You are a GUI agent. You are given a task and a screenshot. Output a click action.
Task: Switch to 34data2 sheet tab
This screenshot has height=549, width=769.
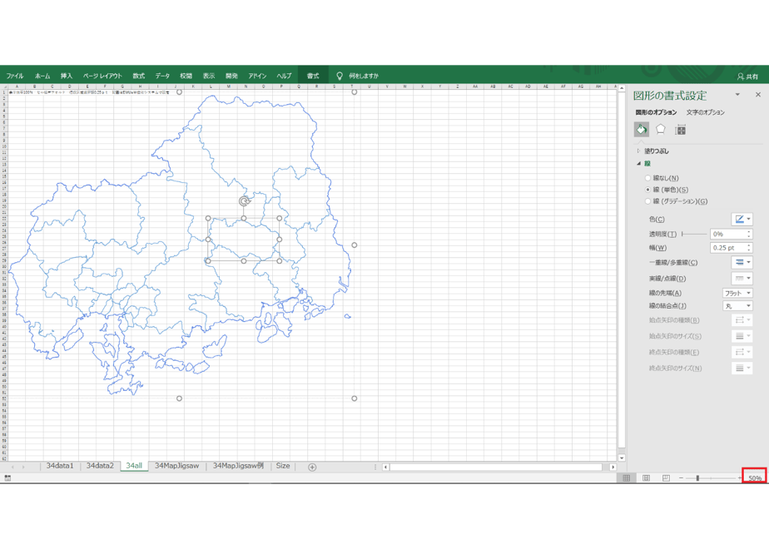(x=100, y=466)
